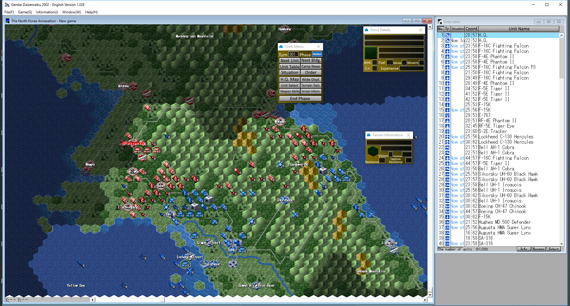The width and height of the screenshot is (570, 306).
Task: Close the Force Details panel
Action: click(421, 30)
